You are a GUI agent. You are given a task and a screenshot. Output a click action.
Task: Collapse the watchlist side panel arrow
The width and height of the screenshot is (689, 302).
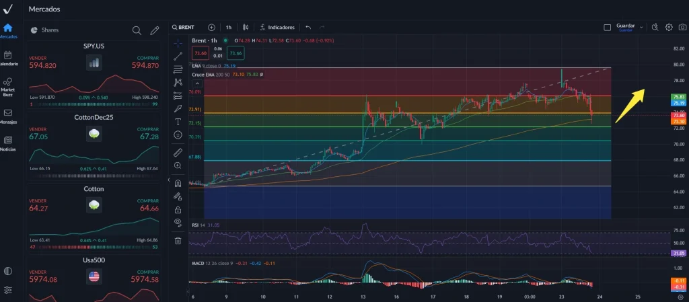coord(169,180)
